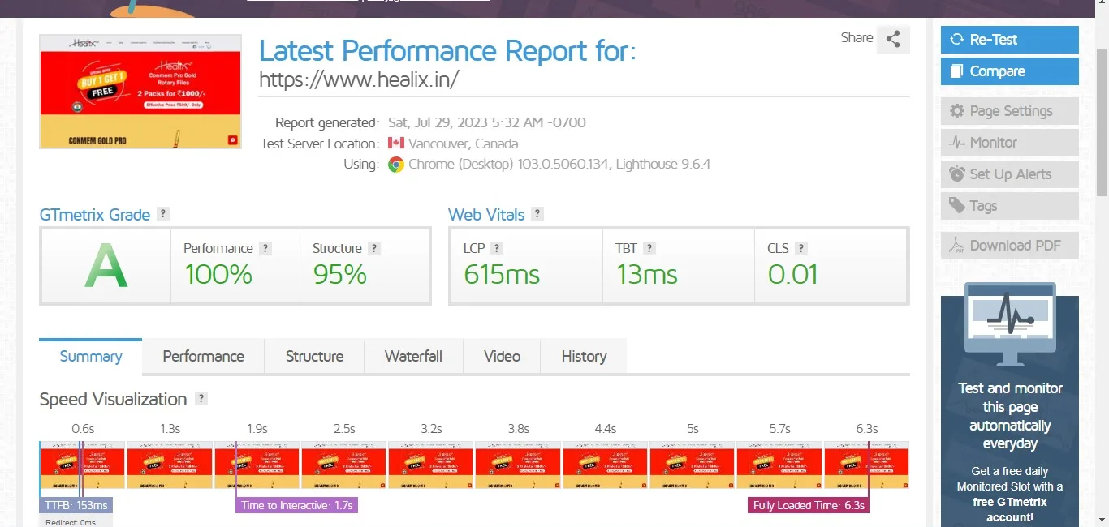Click the Time to Interactive: 1.7s marker

click(297, 505)
